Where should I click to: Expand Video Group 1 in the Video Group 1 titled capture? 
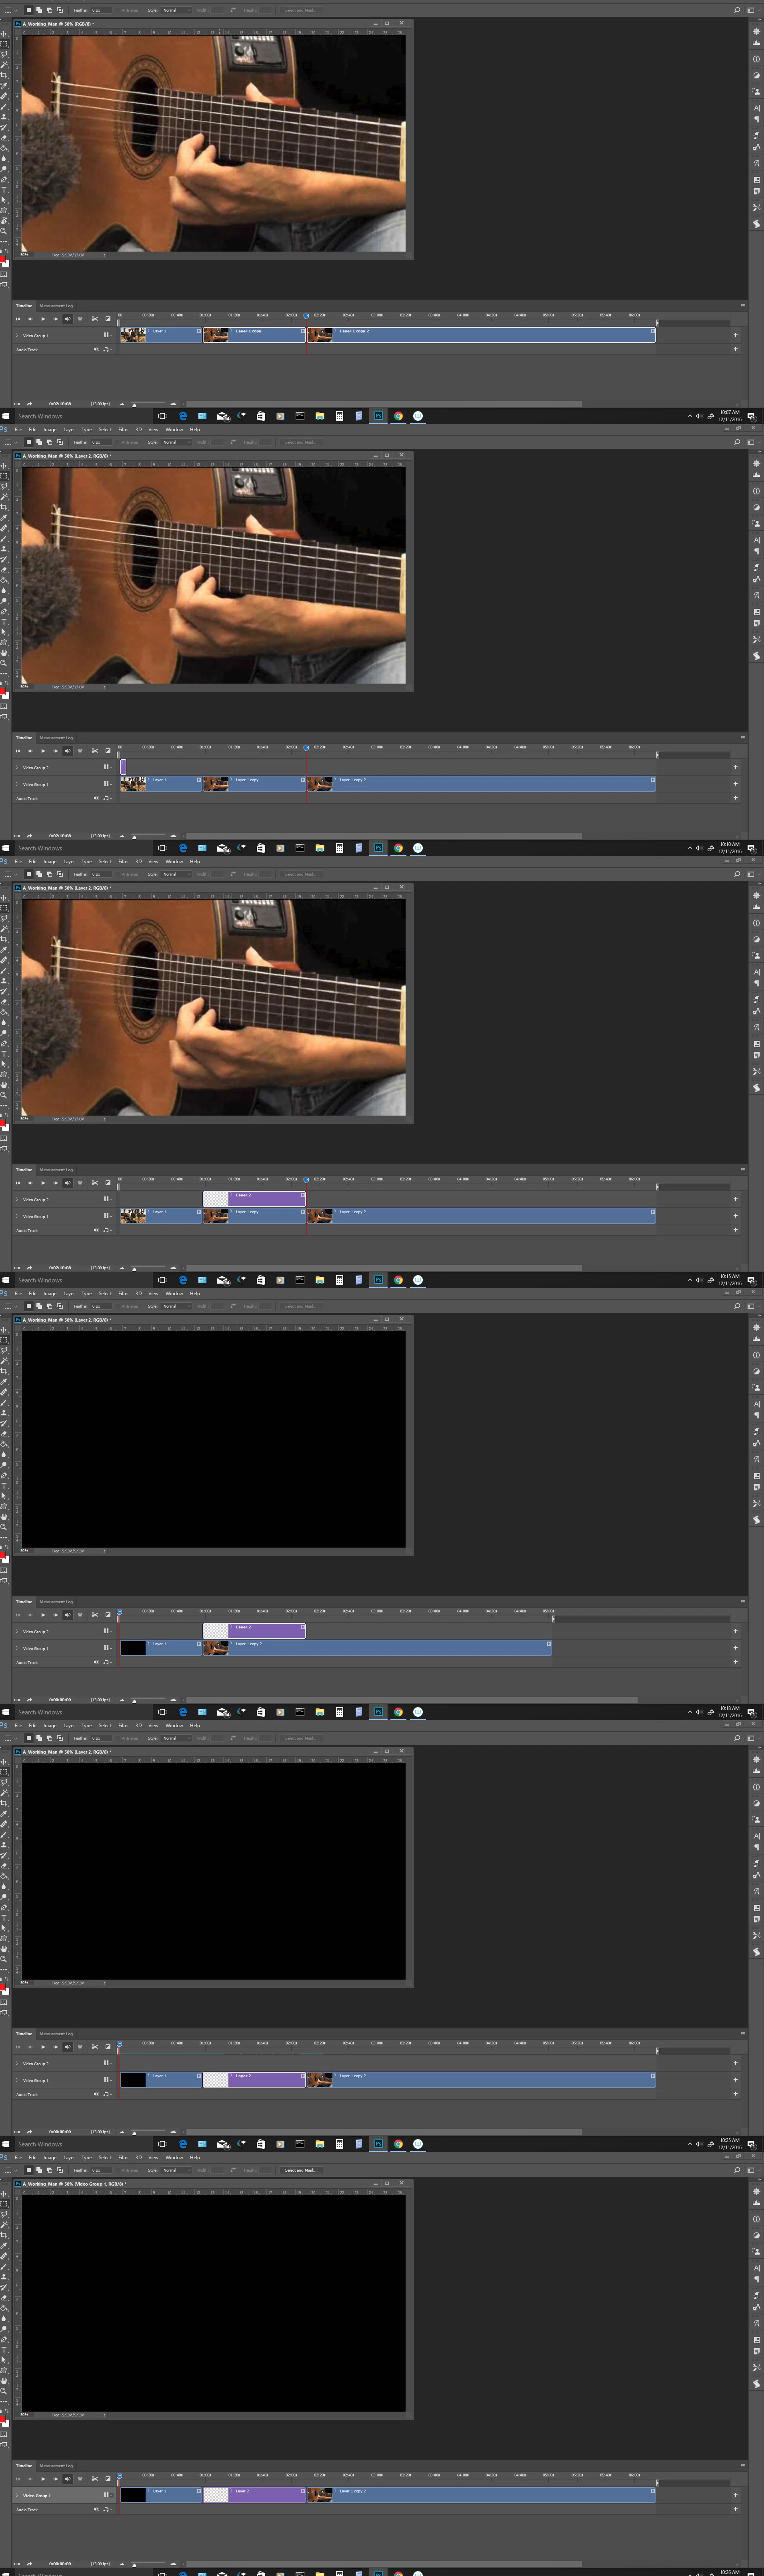point(16,2496)
